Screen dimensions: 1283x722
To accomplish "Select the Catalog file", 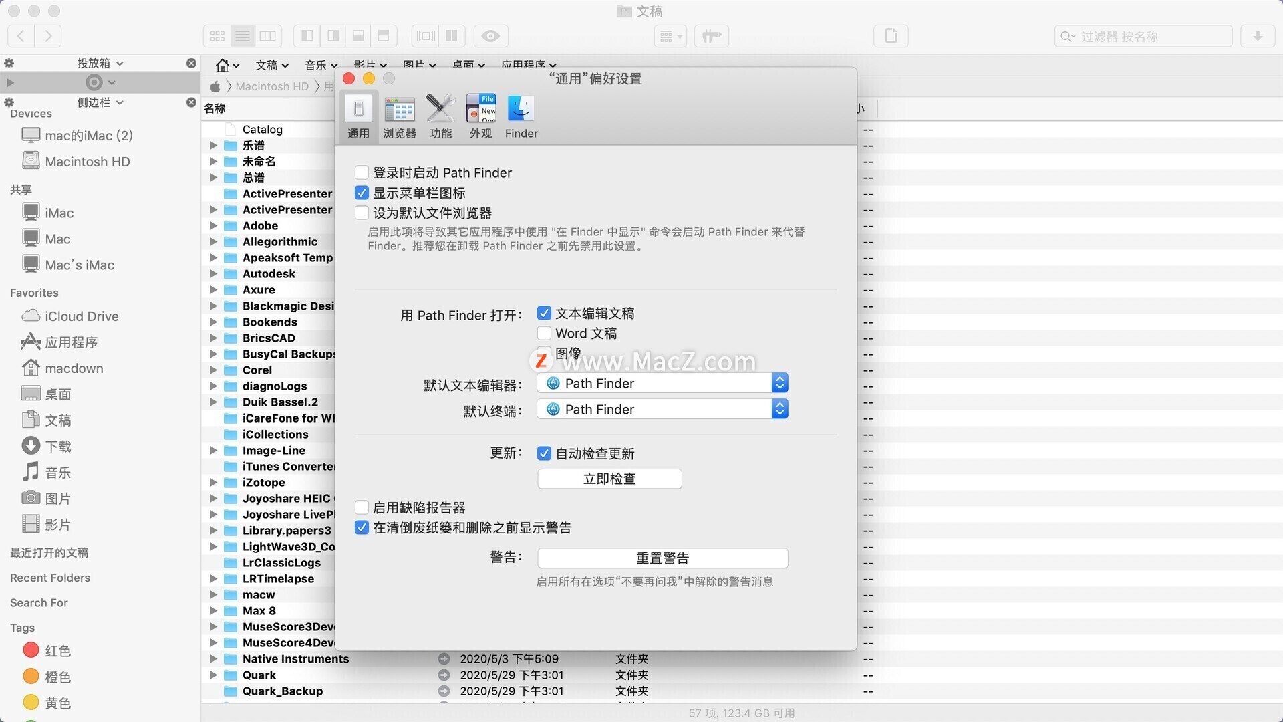I will 262,129.
